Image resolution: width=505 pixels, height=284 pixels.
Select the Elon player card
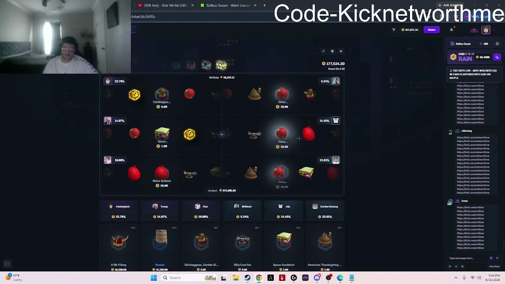pos(201,211)
